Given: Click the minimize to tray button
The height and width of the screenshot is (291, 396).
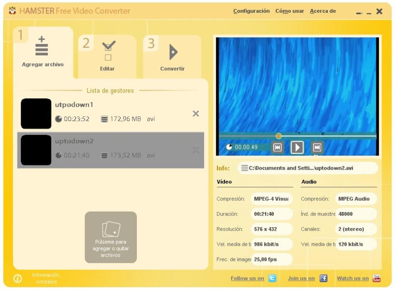Looking at the screenshot, I should tap(359, 13).
